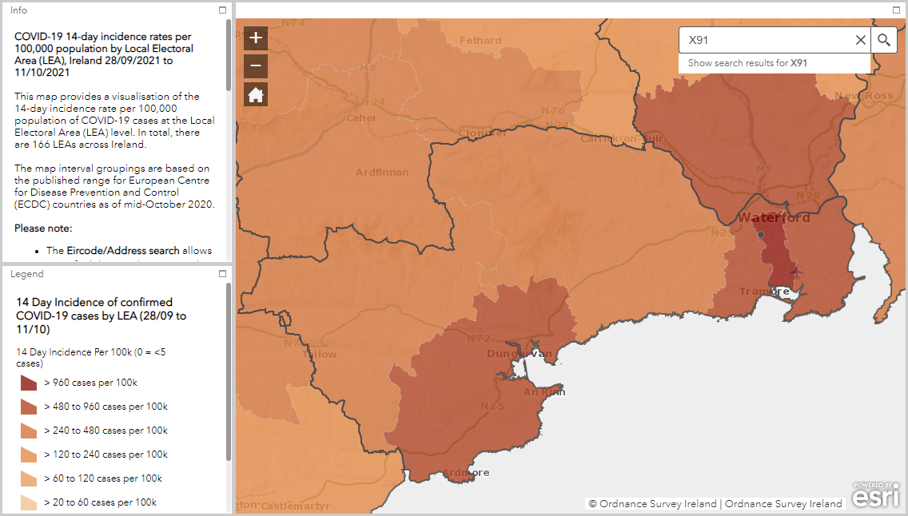This screenshot has height=516, width=908.
Task: Maximize the Legend panel
Action: point(223,274)
